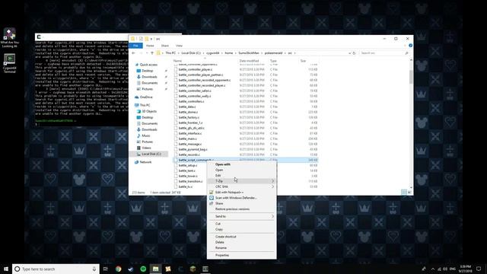Click Copy in the context menu
Viewport: 487px width, 274px height.
click(x=242, y=229)
